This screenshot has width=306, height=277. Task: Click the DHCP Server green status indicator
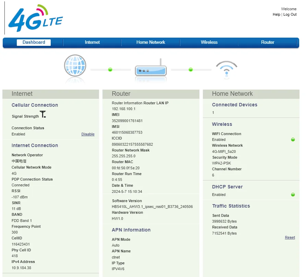point(293,195)
